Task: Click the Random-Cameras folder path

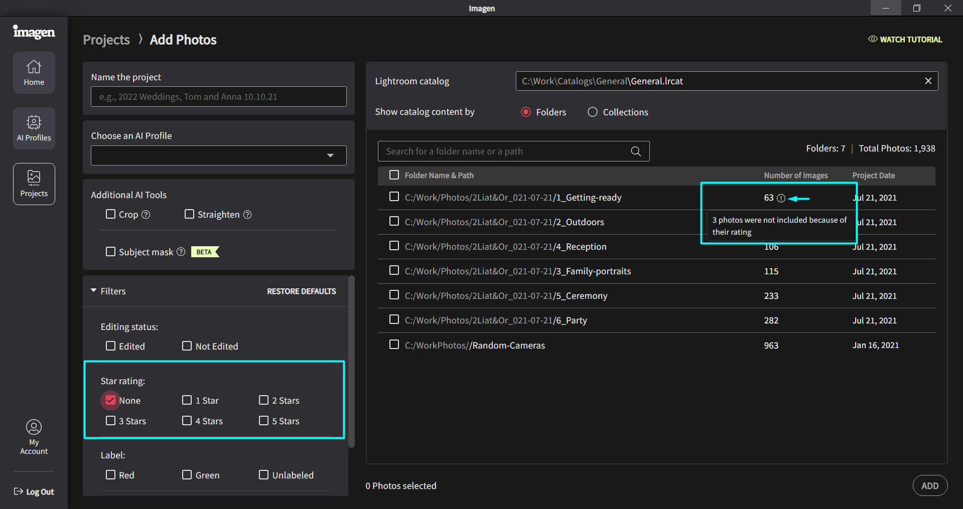Action: tap(475, 346)
